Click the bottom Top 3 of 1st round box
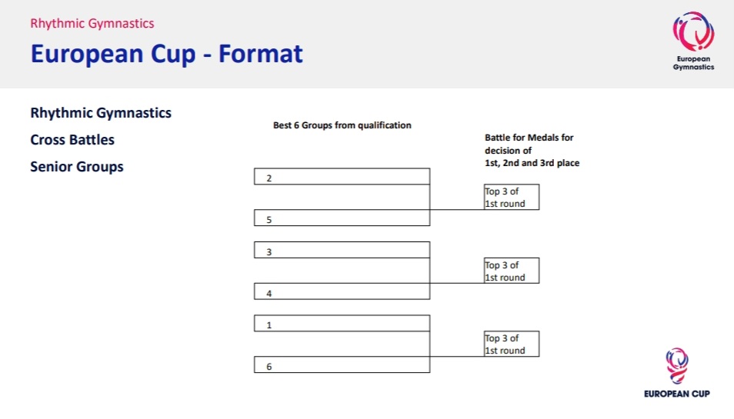Image resolution: width=734 pixels, height=419 pixels. pyautogui.click(x=512, y=344)
